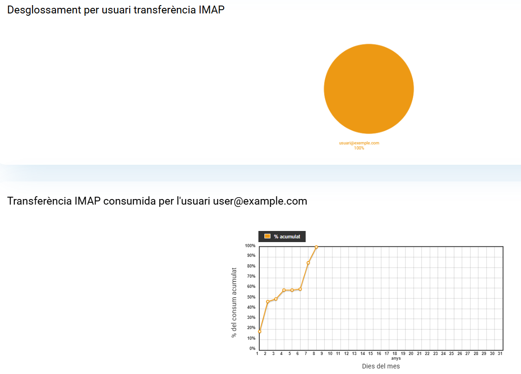Pick the day 4 data point
521x374 pixels.
click(284, 290)
